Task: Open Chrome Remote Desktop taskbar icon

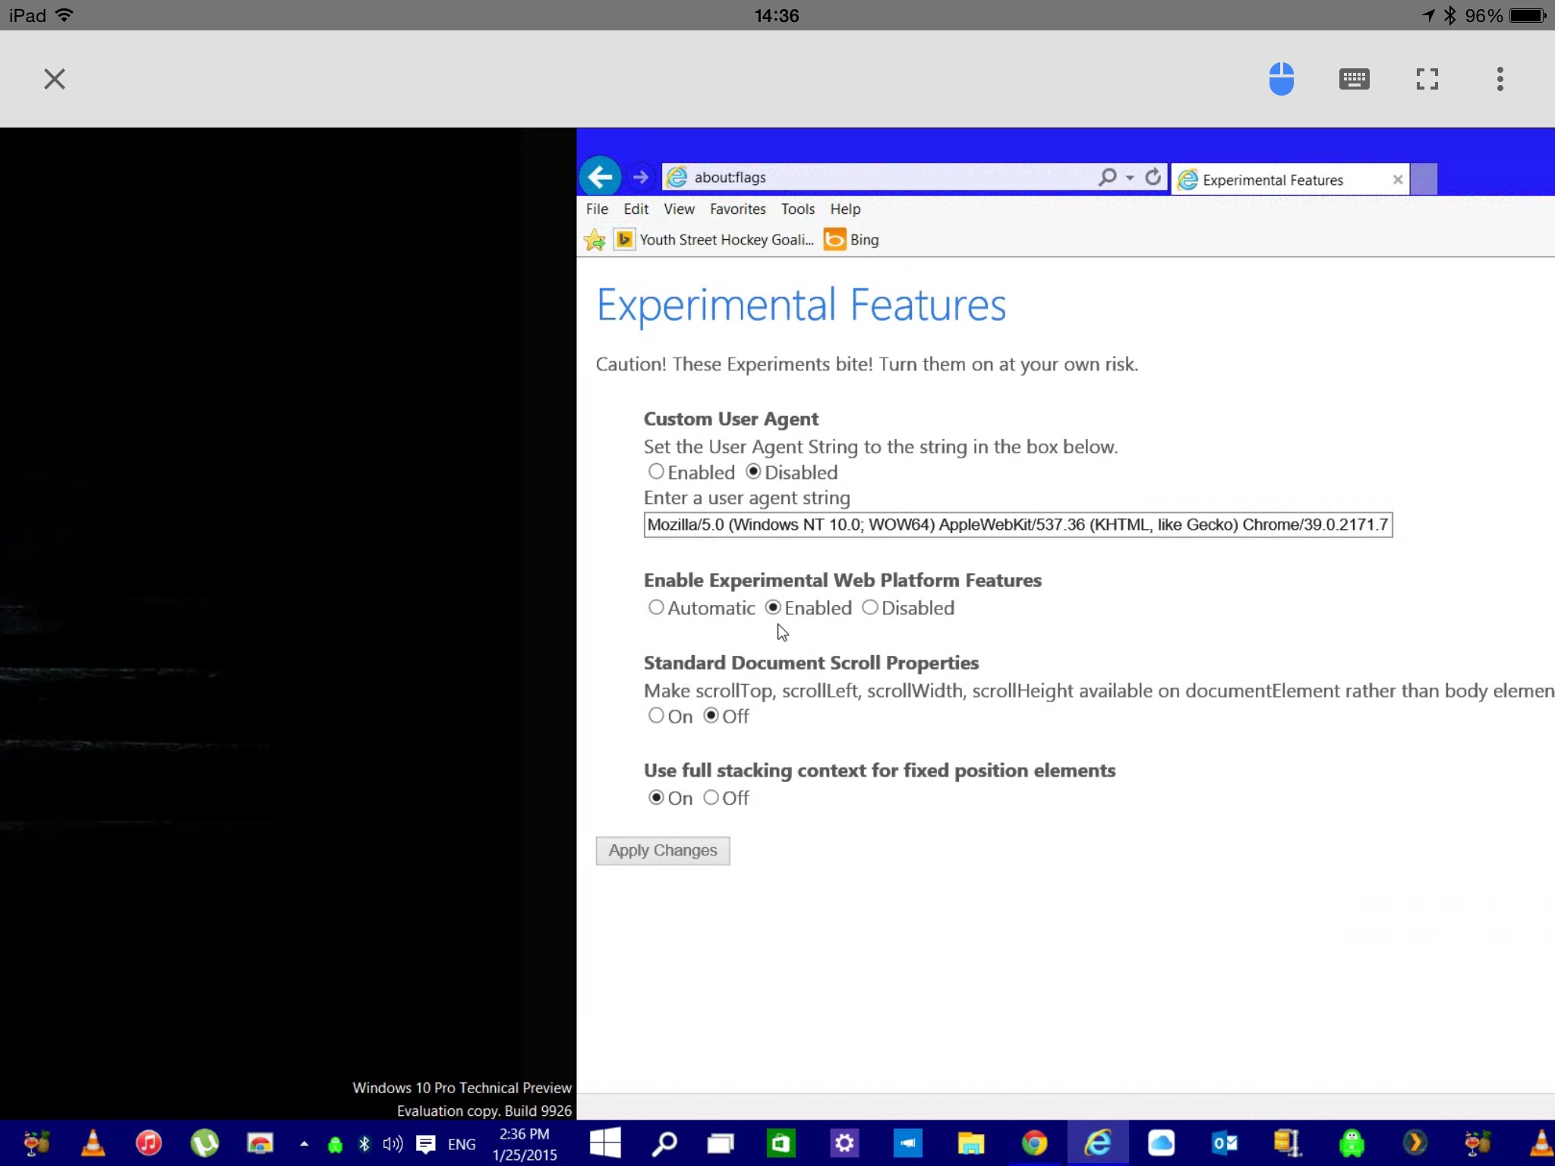Action: (x=260, y=1142)
